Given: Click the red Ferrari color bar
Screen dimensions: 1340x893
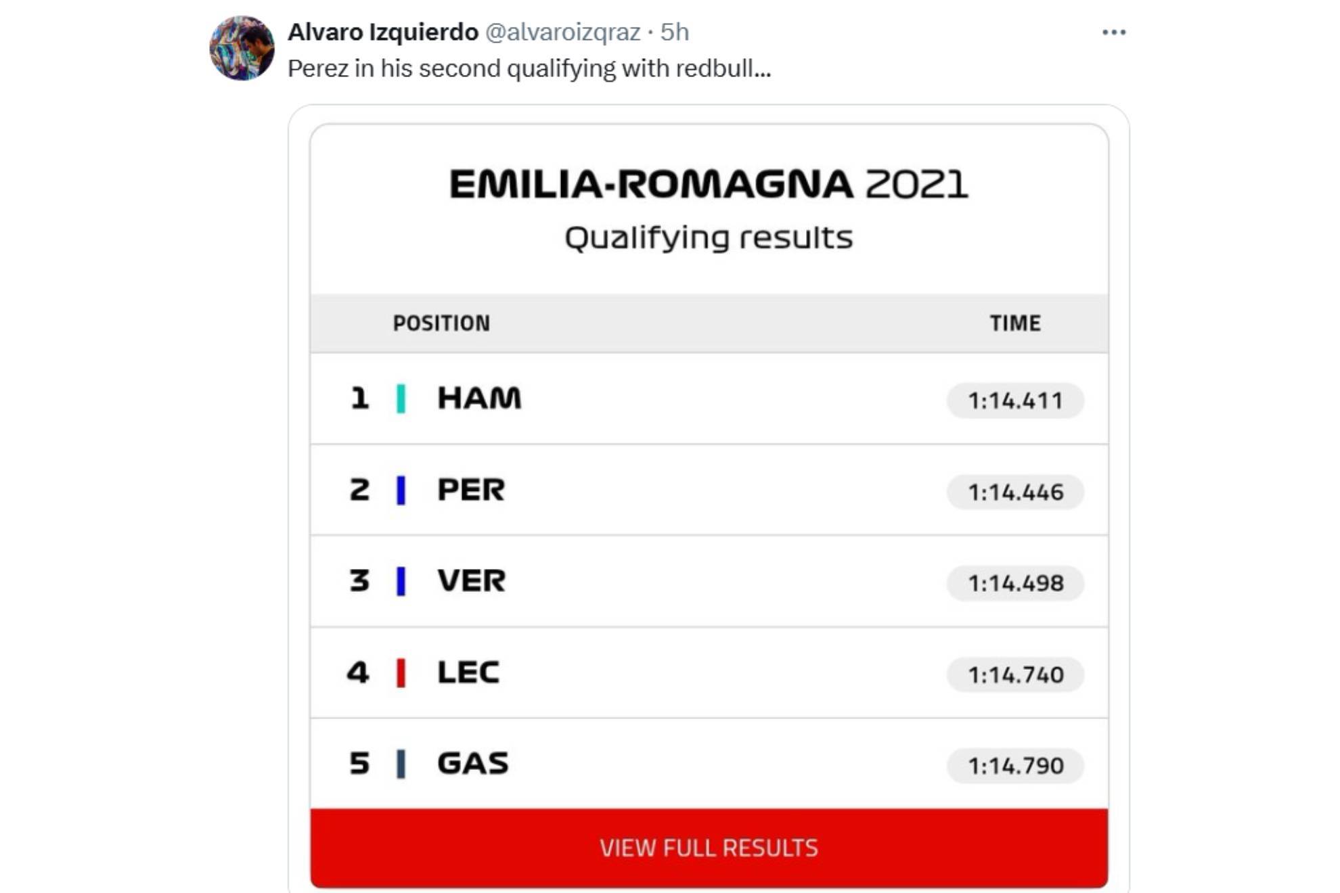Looking at the screenshot, I should (x=401, y=673).
